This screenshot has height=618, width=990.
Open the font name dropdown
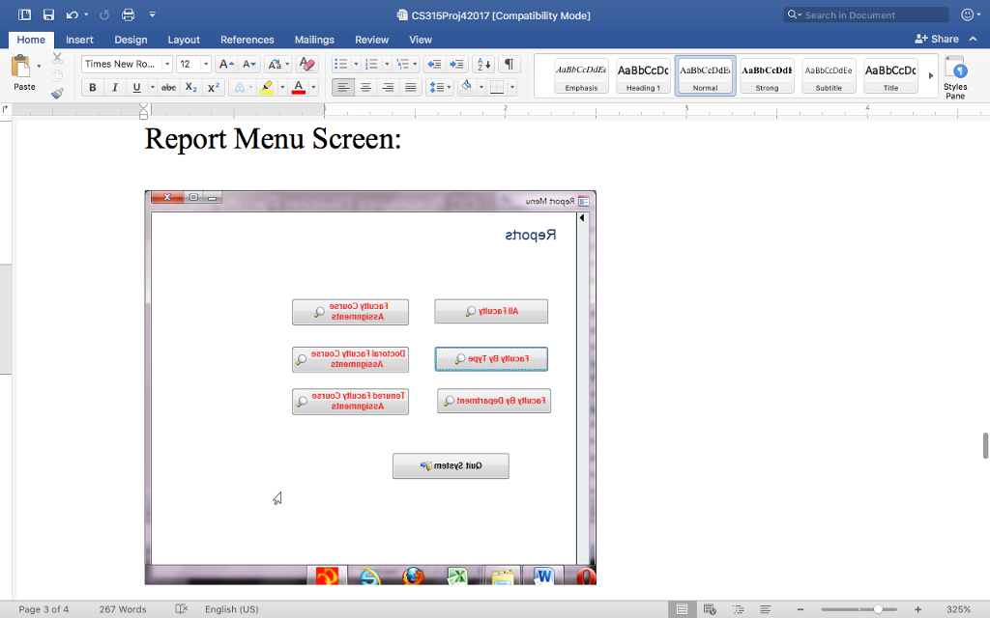pyautogui.click(x=167, y=64)
